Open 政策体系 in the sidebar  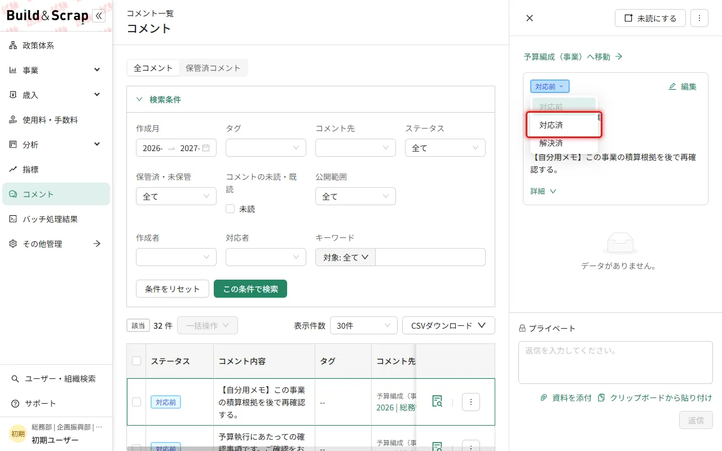(x=56, y=45)
